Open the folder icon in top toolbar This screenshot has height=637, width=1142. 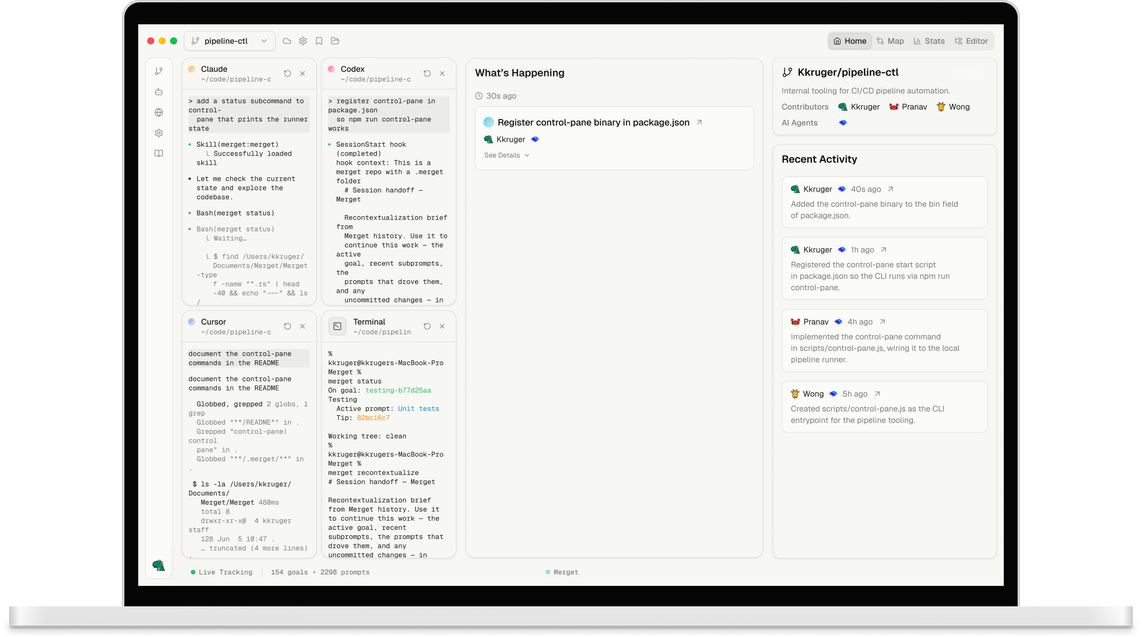click(335, 41)
